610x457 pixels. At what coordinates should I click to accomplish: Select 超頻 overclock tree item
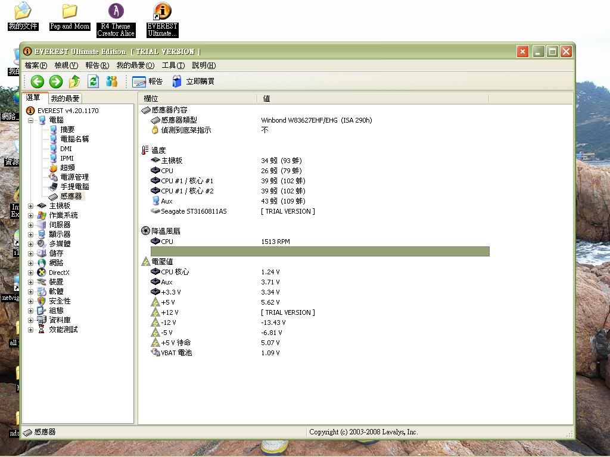[67, 168]
